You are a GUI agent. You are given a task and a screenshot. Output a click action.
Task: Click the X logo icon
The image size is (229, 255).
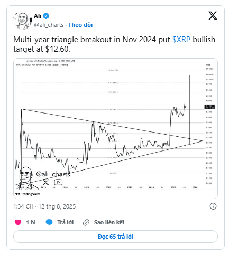coord(213,15)
